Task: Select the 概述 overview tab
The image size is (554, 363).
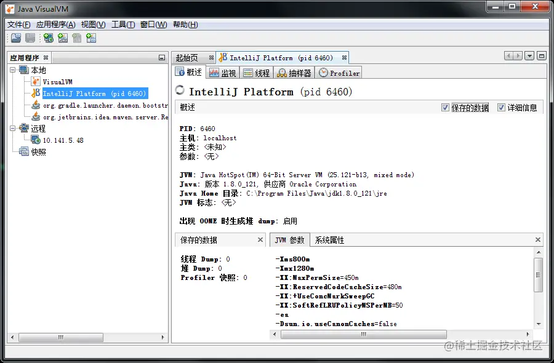Action: tap(190, 72)
